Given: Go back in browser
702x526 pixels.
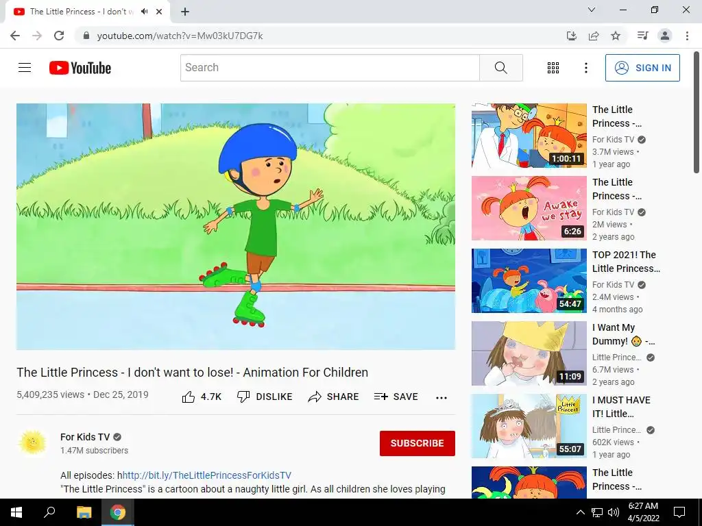Looking at the screenshot, I should coord(15,36).
